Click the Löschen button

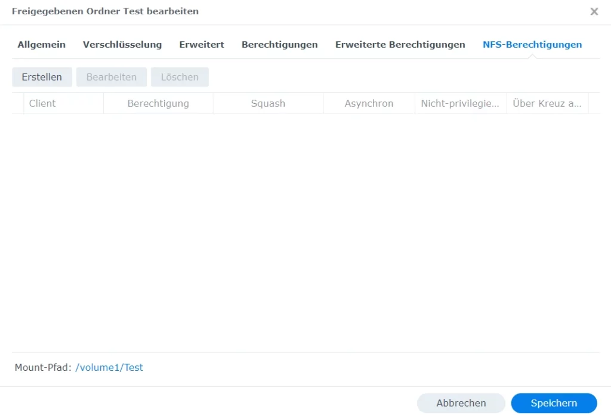(180, 77)
